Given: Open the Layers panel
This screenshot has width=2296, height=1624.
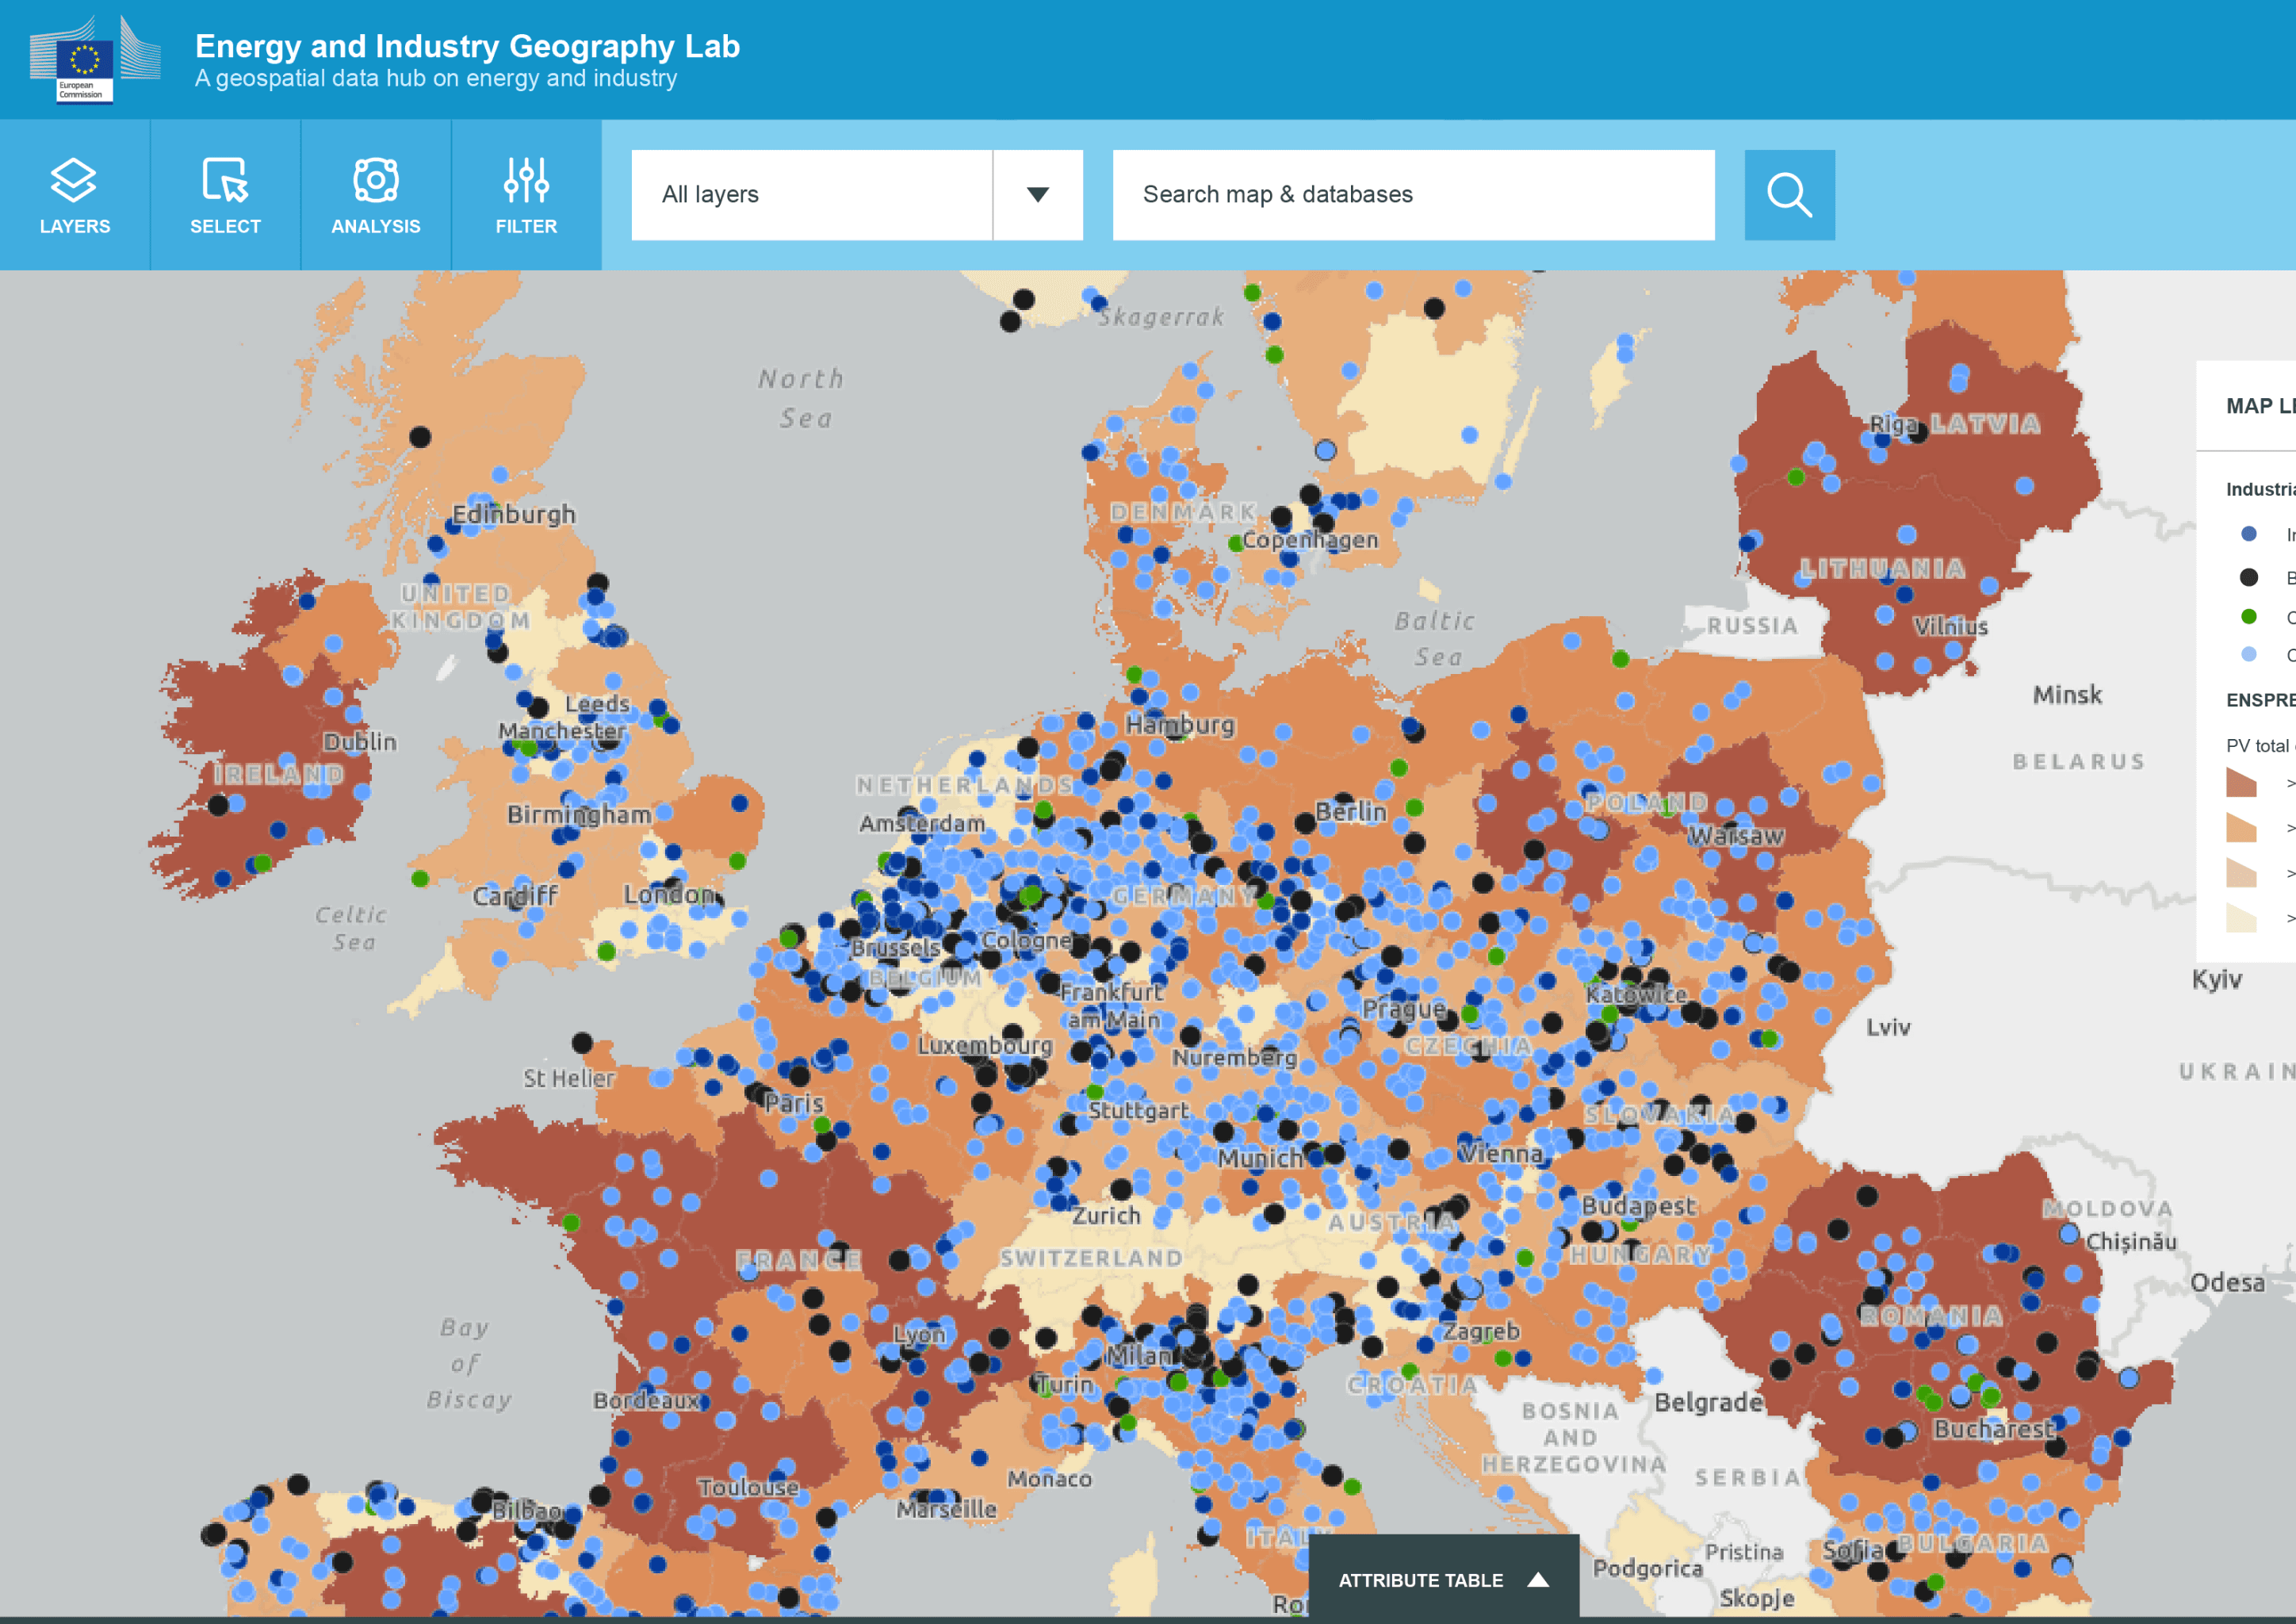Looking at the screenshot, I should tap(75, 195).
